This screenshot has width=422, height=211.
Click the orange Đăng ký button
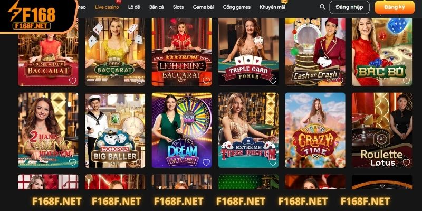coord(395,7)
